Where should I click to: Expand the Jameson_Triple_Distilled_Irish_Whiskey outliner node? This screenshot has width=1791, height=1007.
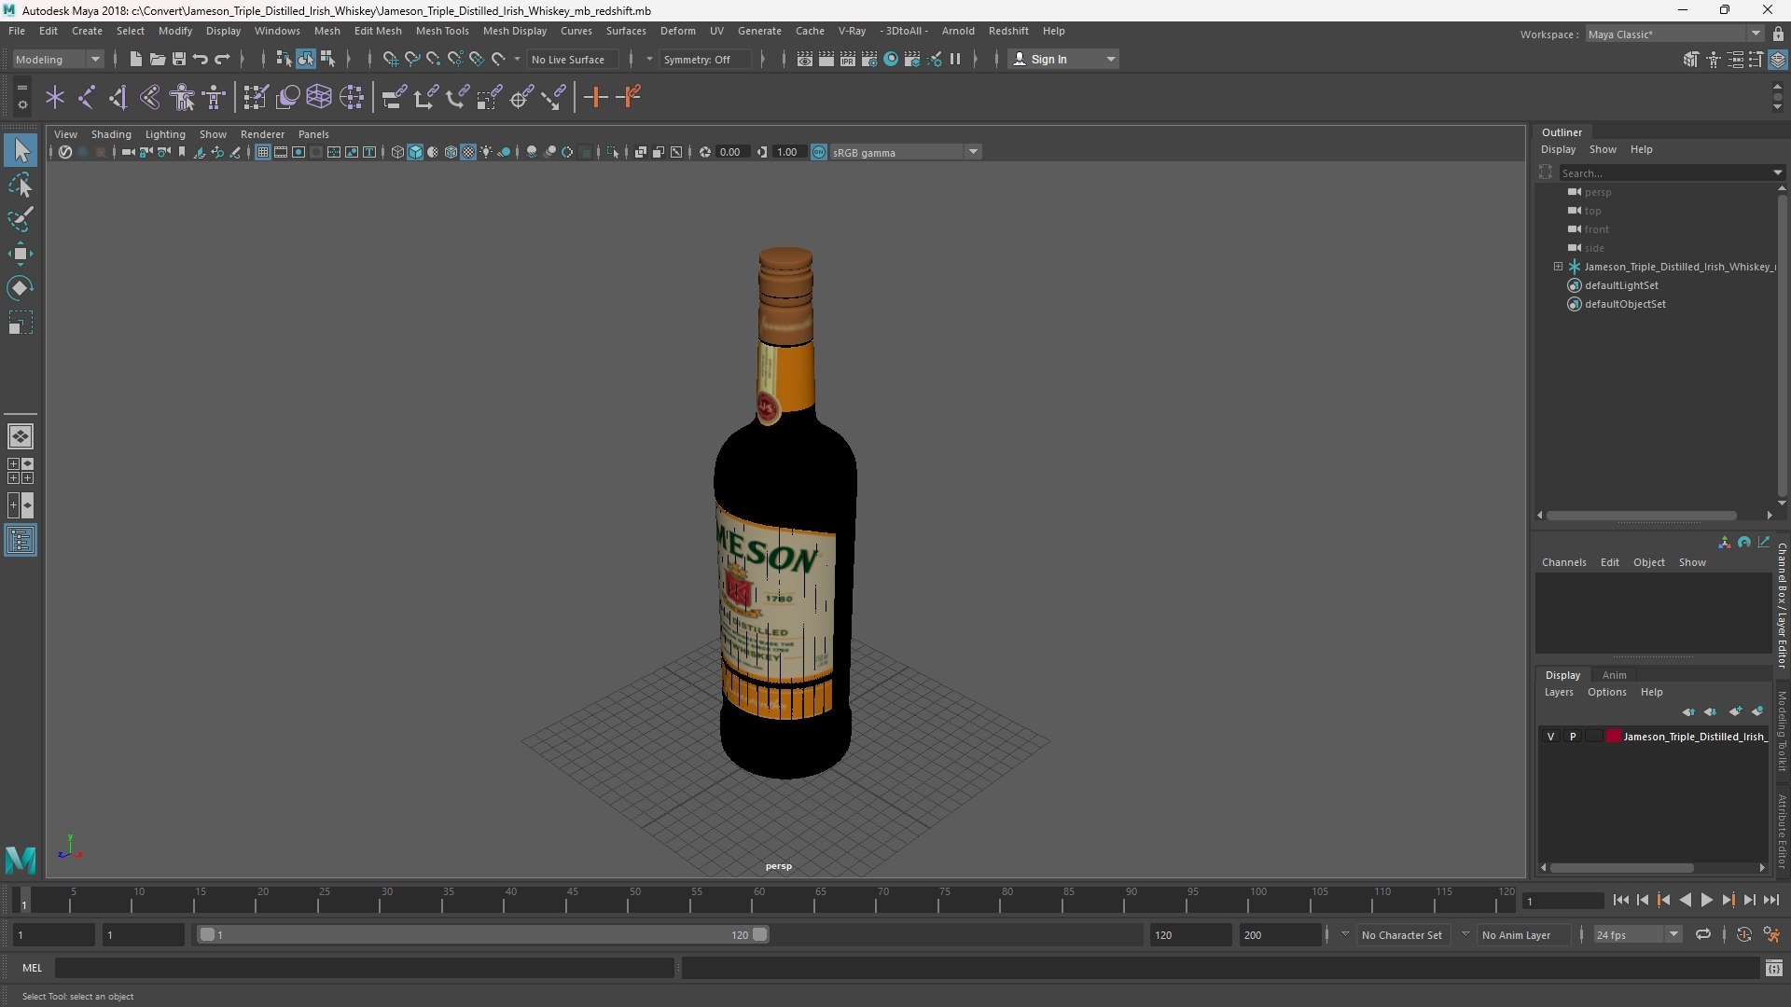tap(1558, 267)
